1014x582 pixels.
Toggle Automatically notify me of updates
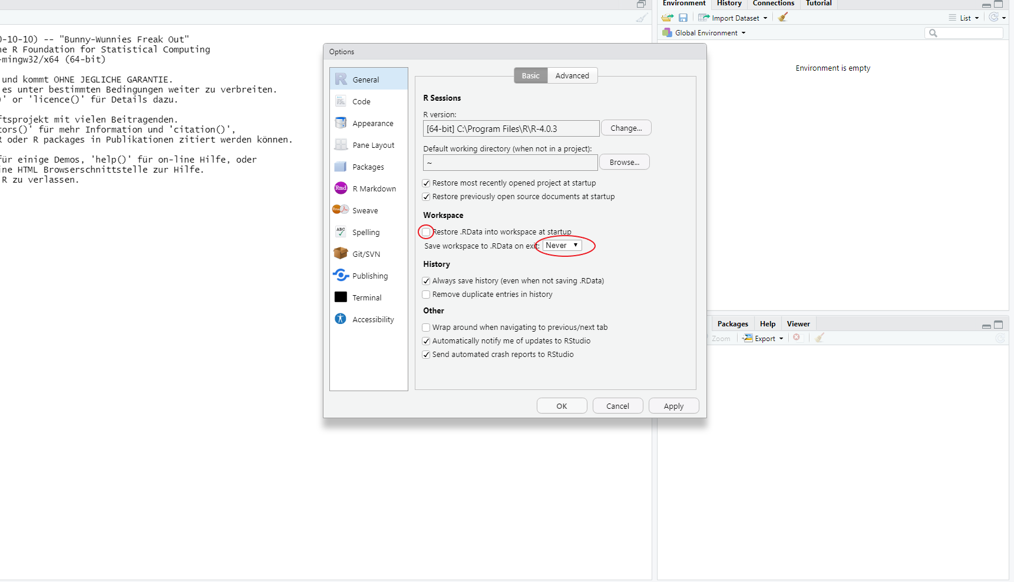tap(426, 341)
